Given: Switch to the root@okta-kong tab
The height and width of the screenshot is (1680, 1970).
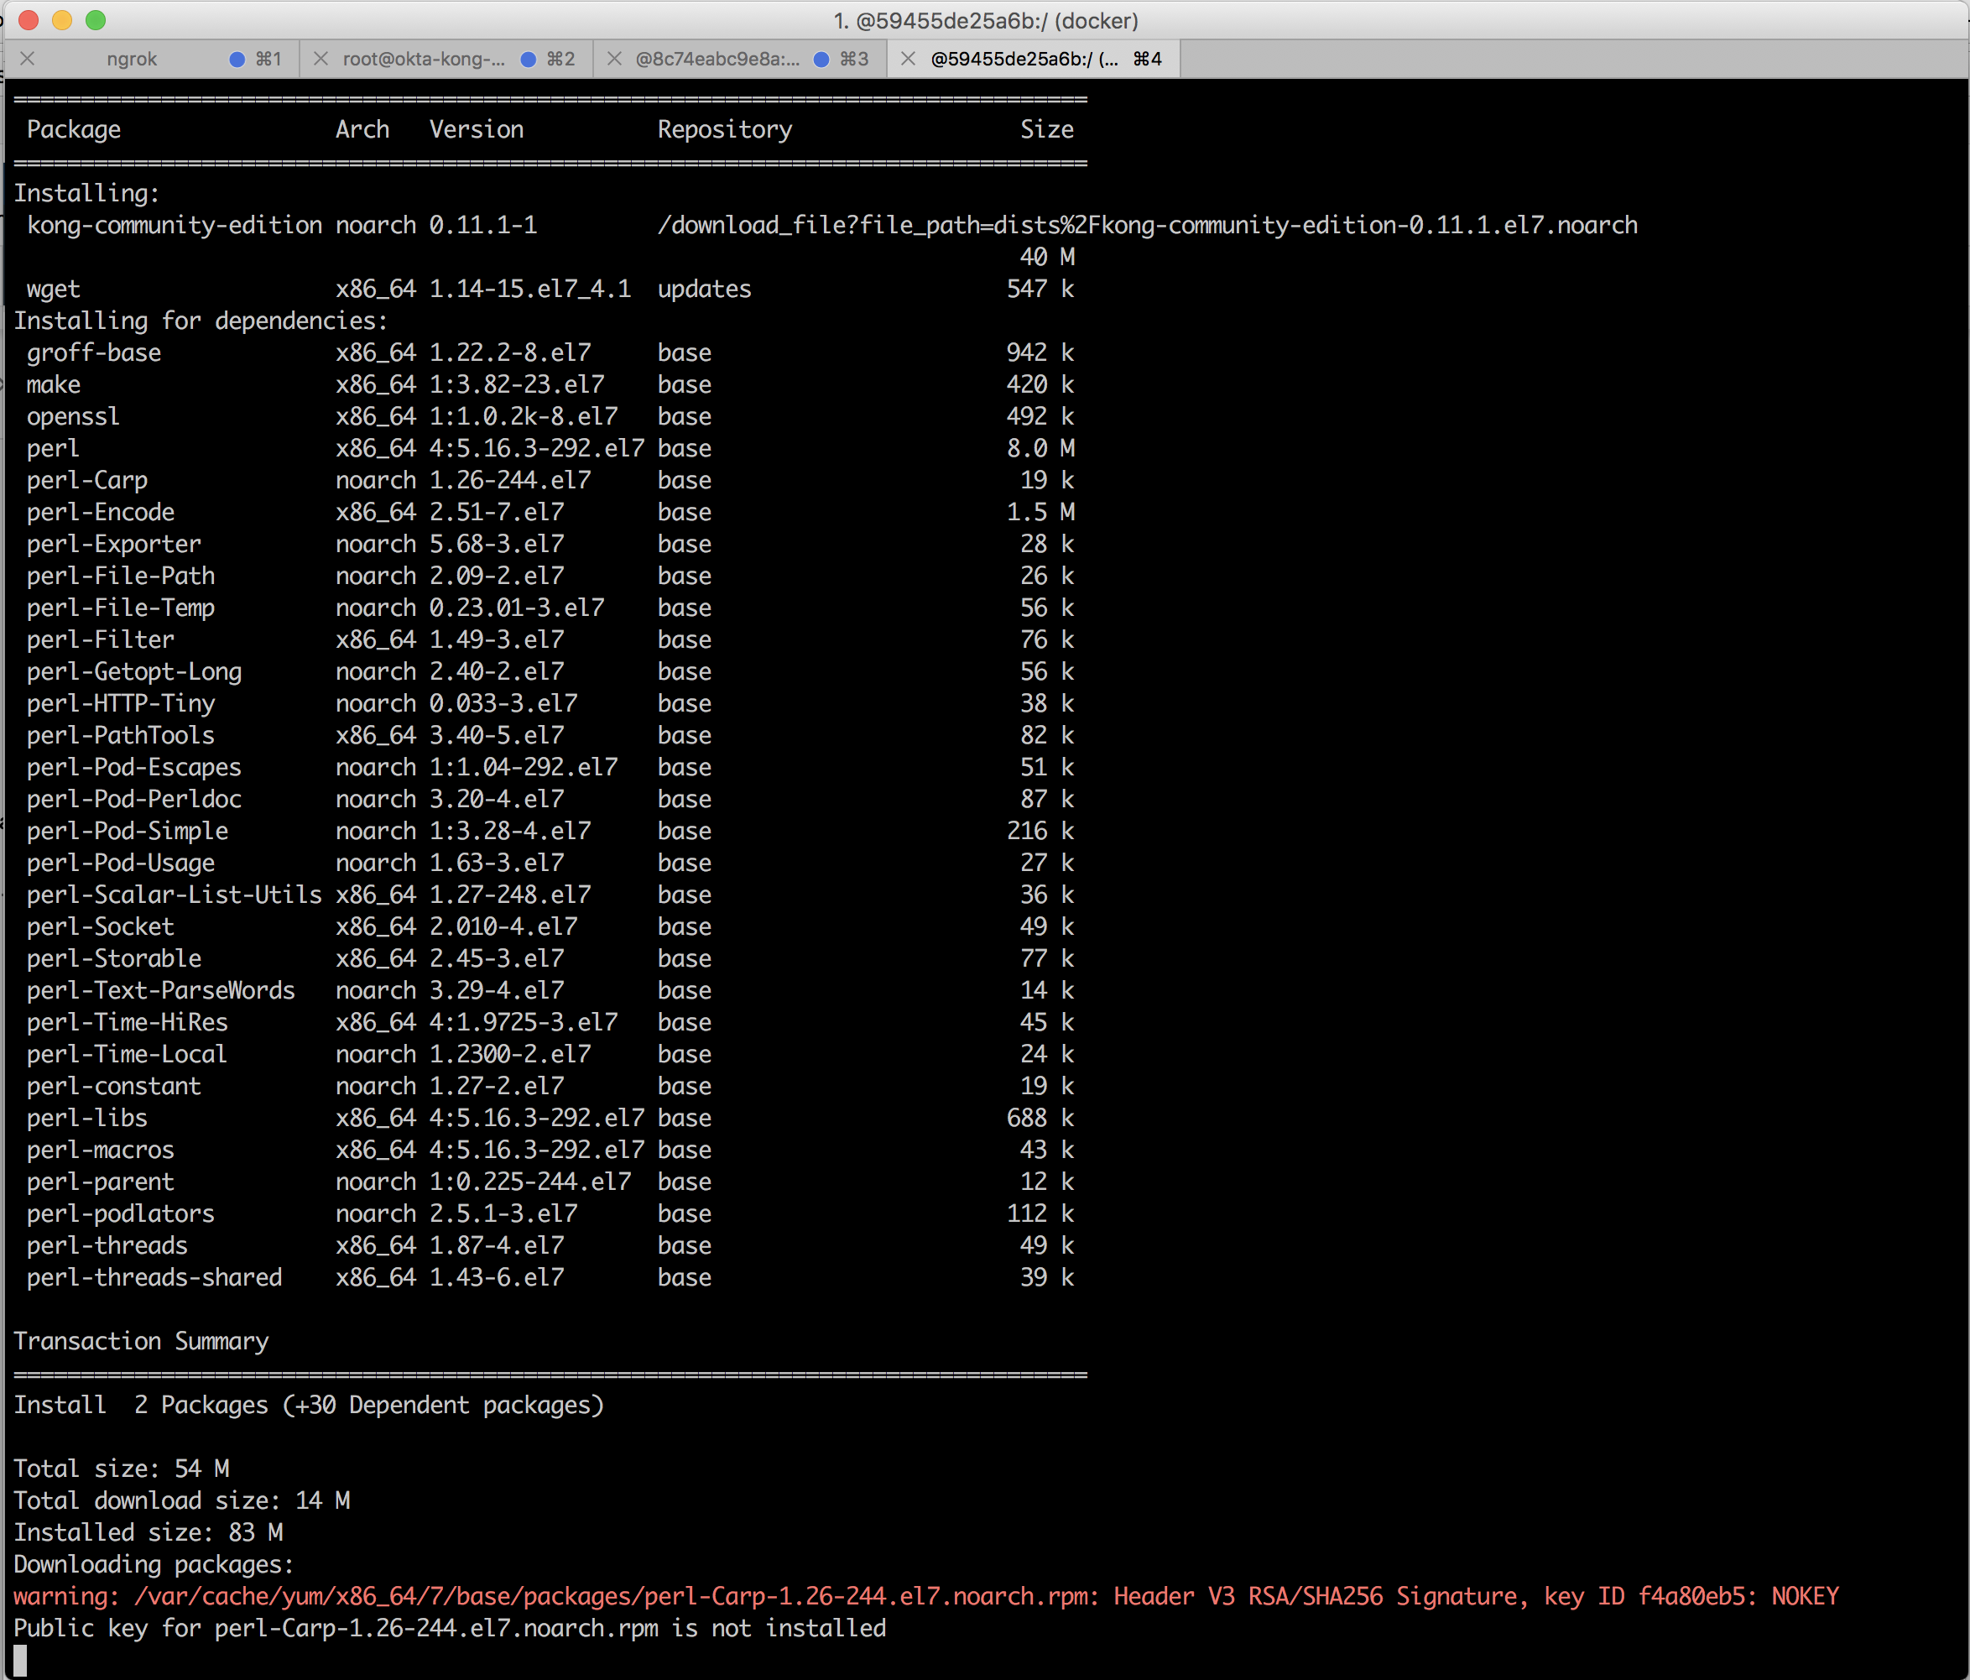Looking at the screenshot, I should point(423,59).
